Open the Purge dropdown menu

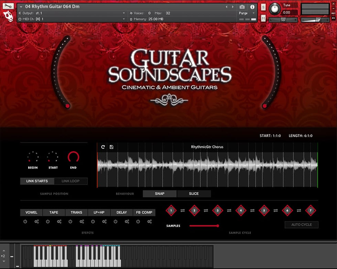tap(247, 13)
